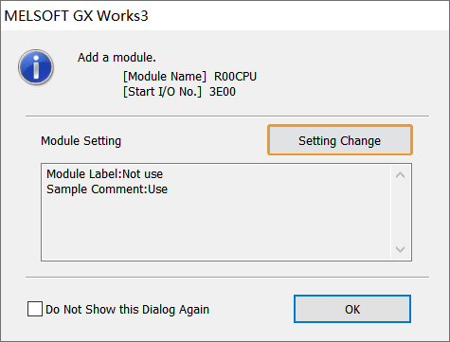Click the scroll down arrow in settings list
The image size is (450, 342).
click(x=401, y=249)
